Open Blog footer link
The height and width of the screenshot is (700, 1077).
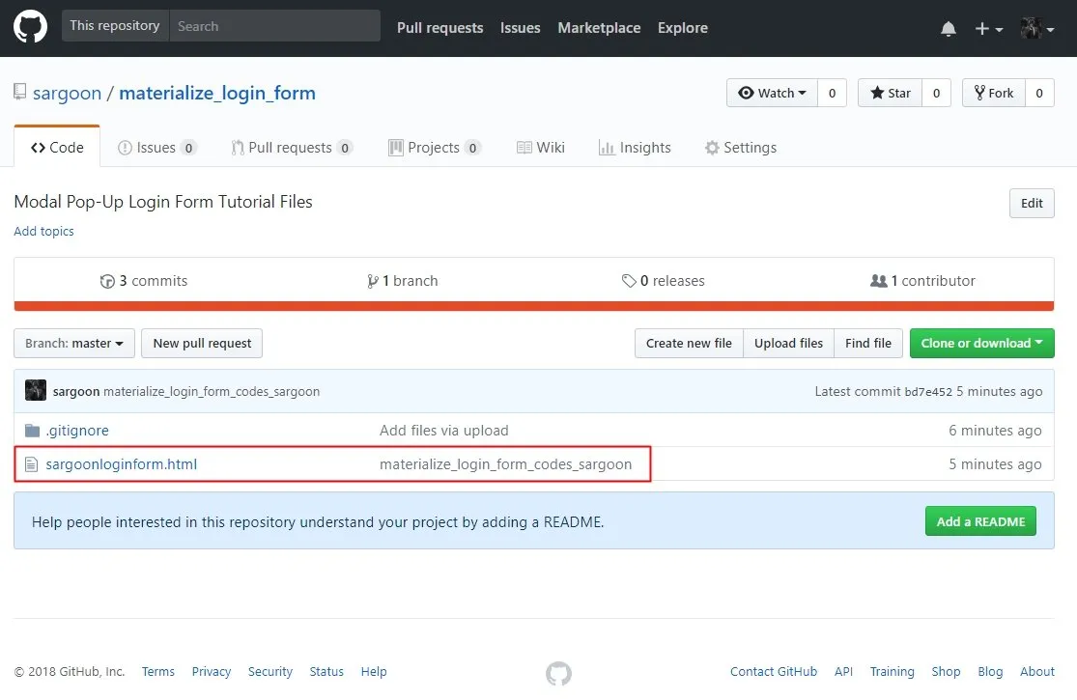pyautogui.click(x=990, y=671)
